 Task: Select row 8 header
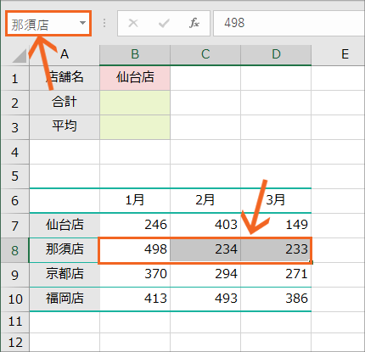(15, 250)
